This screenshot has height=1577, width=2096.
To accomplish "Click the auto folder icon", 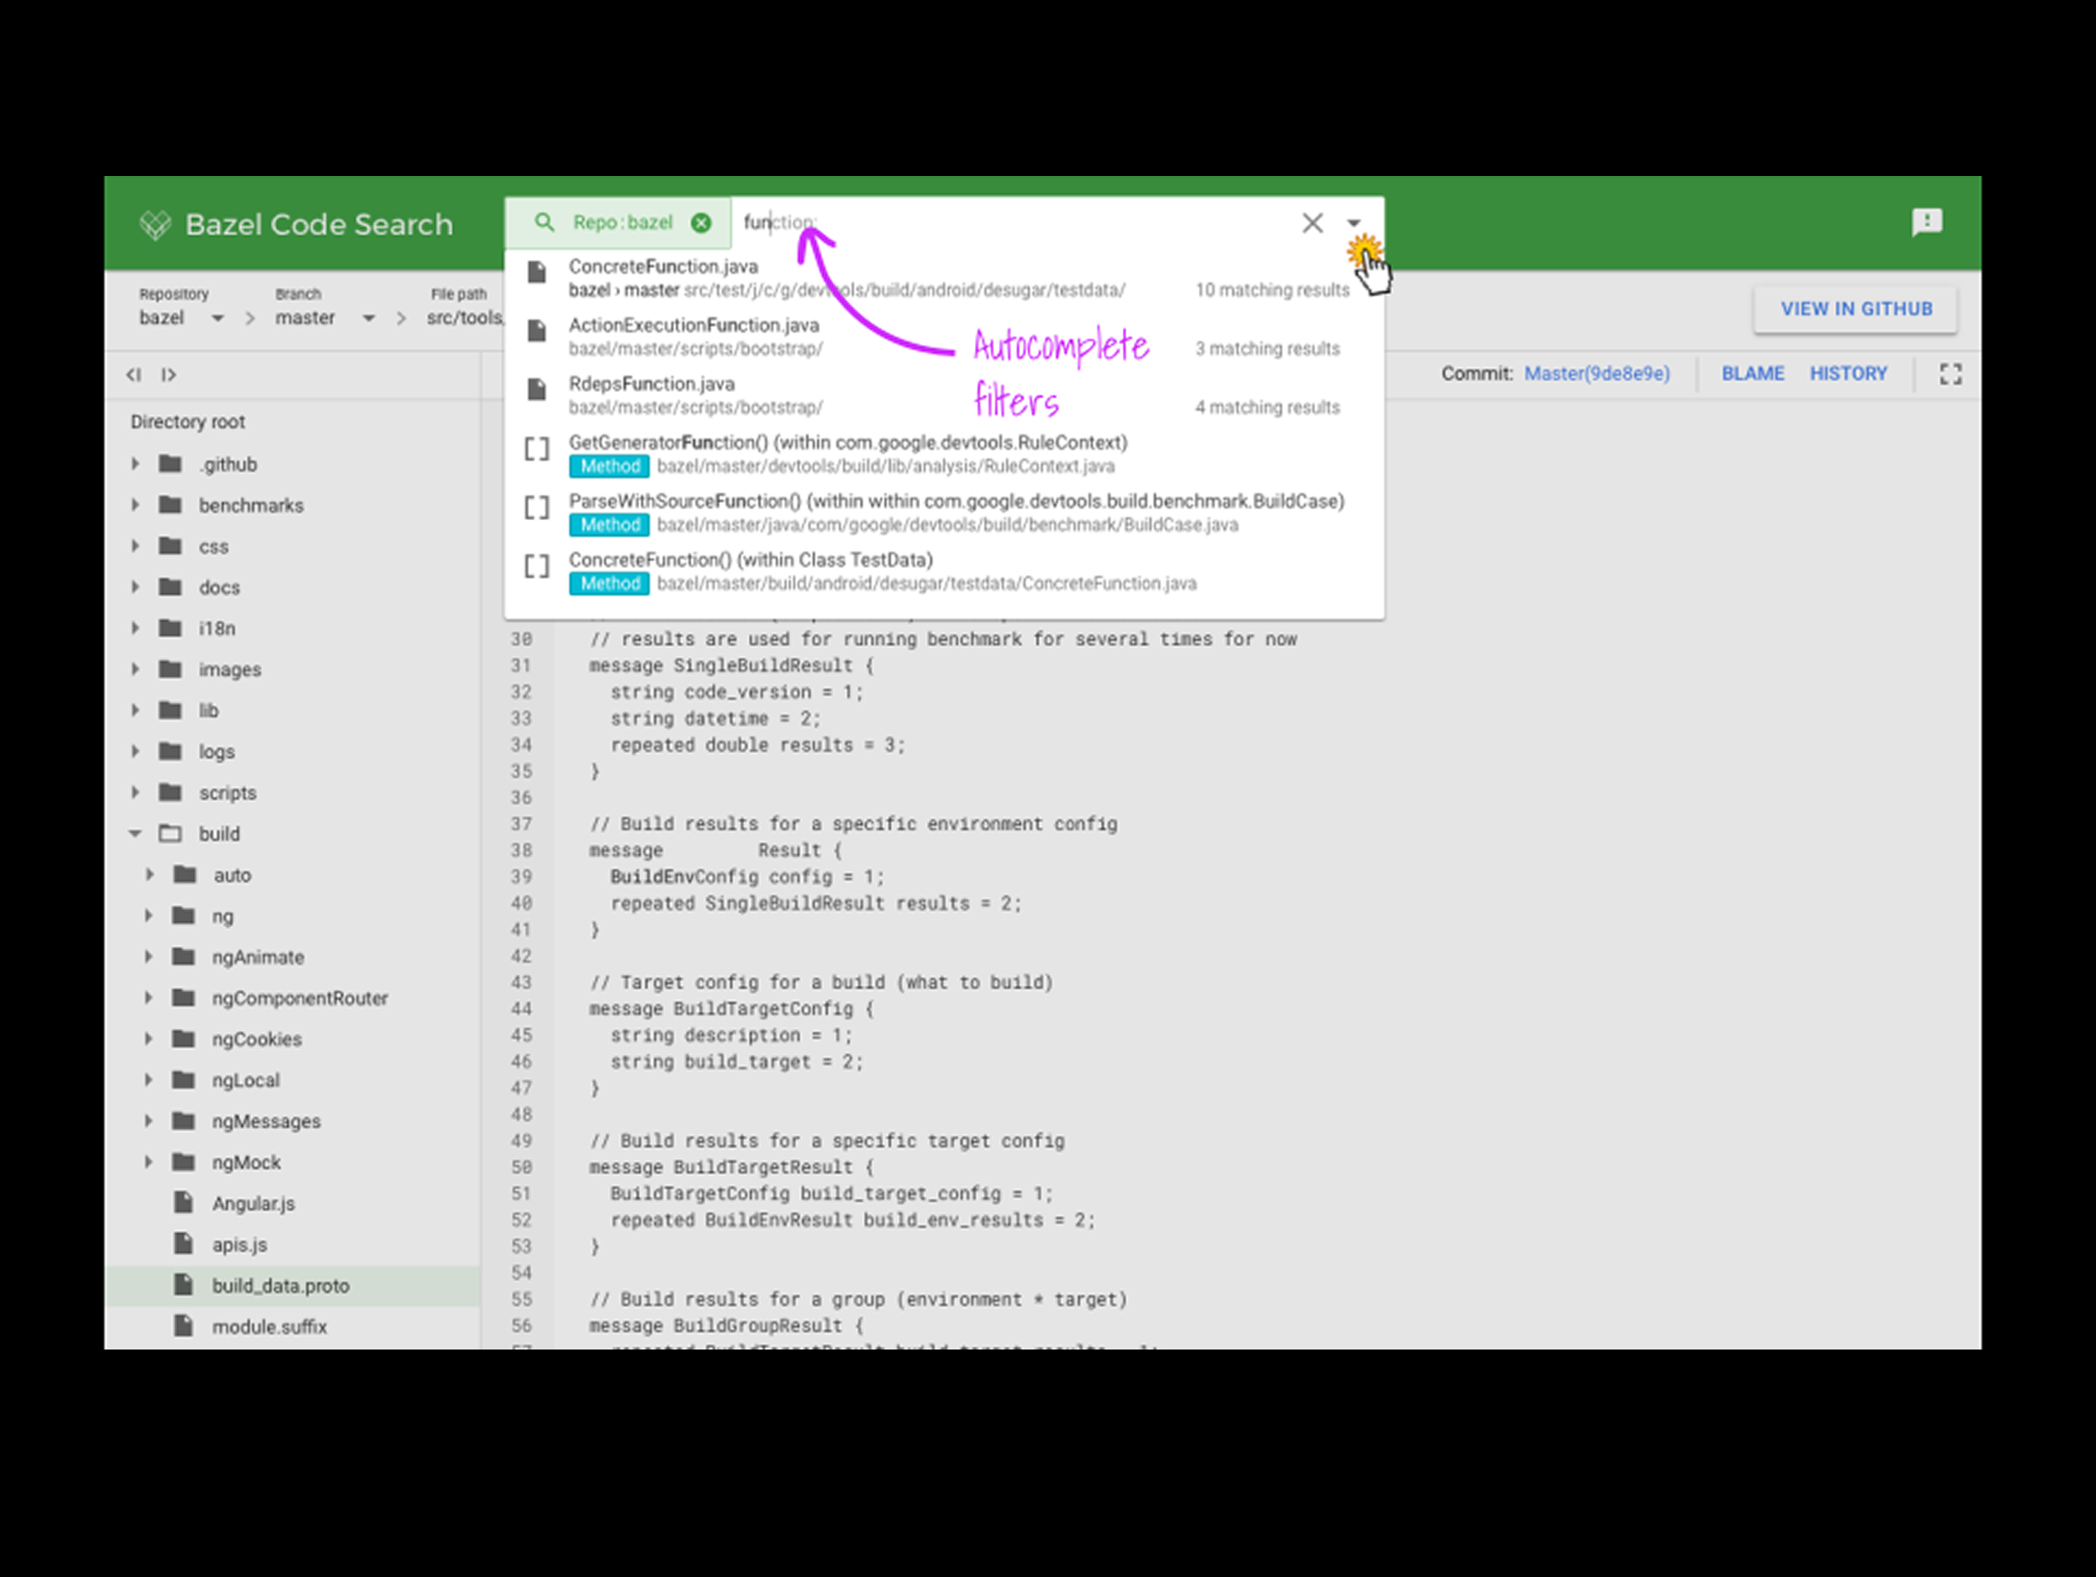I will click(x=184, y=875).
